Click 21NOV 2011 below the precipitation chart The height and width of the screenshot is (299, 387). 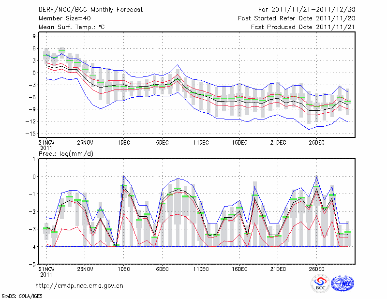46,271
